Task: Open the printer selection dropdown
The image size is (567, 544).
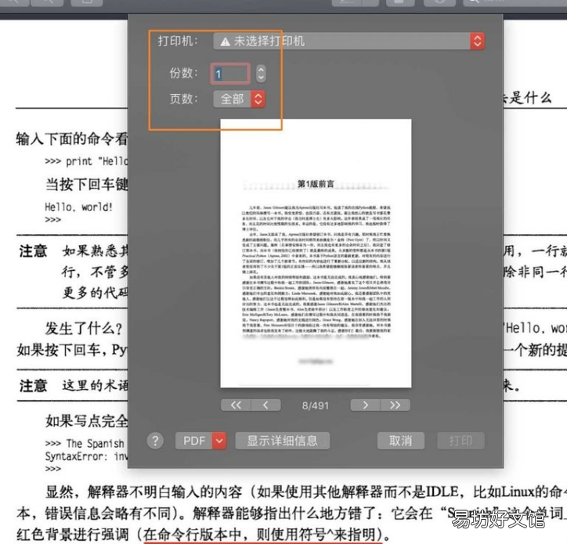Action: click(349, 41)
